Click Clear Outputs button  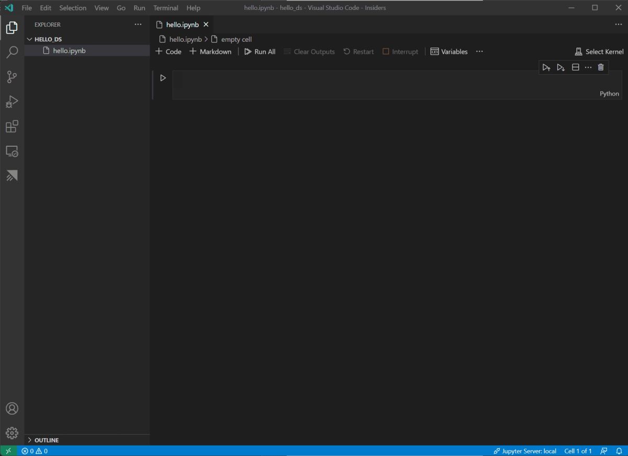(309, 52)
